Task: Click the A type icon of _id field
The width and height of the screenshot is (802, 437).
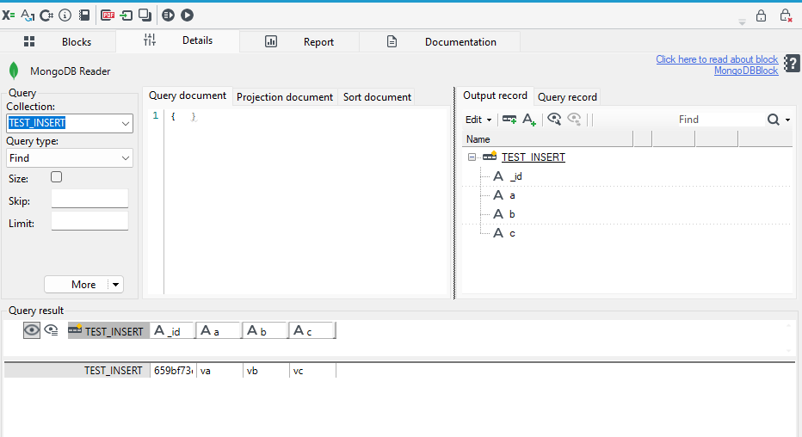Action: [498, 176]
